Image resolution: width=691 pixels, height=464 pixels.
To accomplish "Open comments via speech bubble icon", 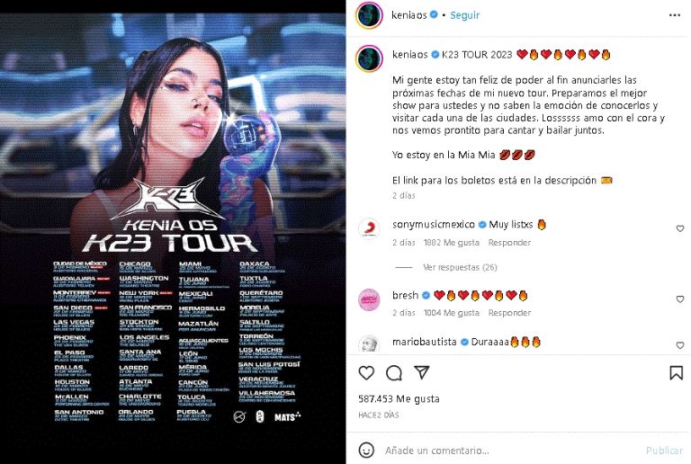I will click(393, 373).
